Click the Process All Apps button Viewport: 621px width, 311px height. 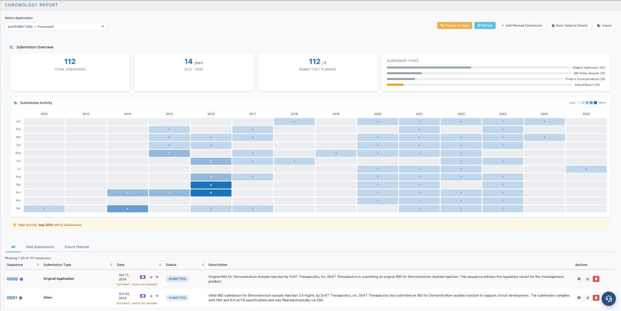[x=455, y=25]
